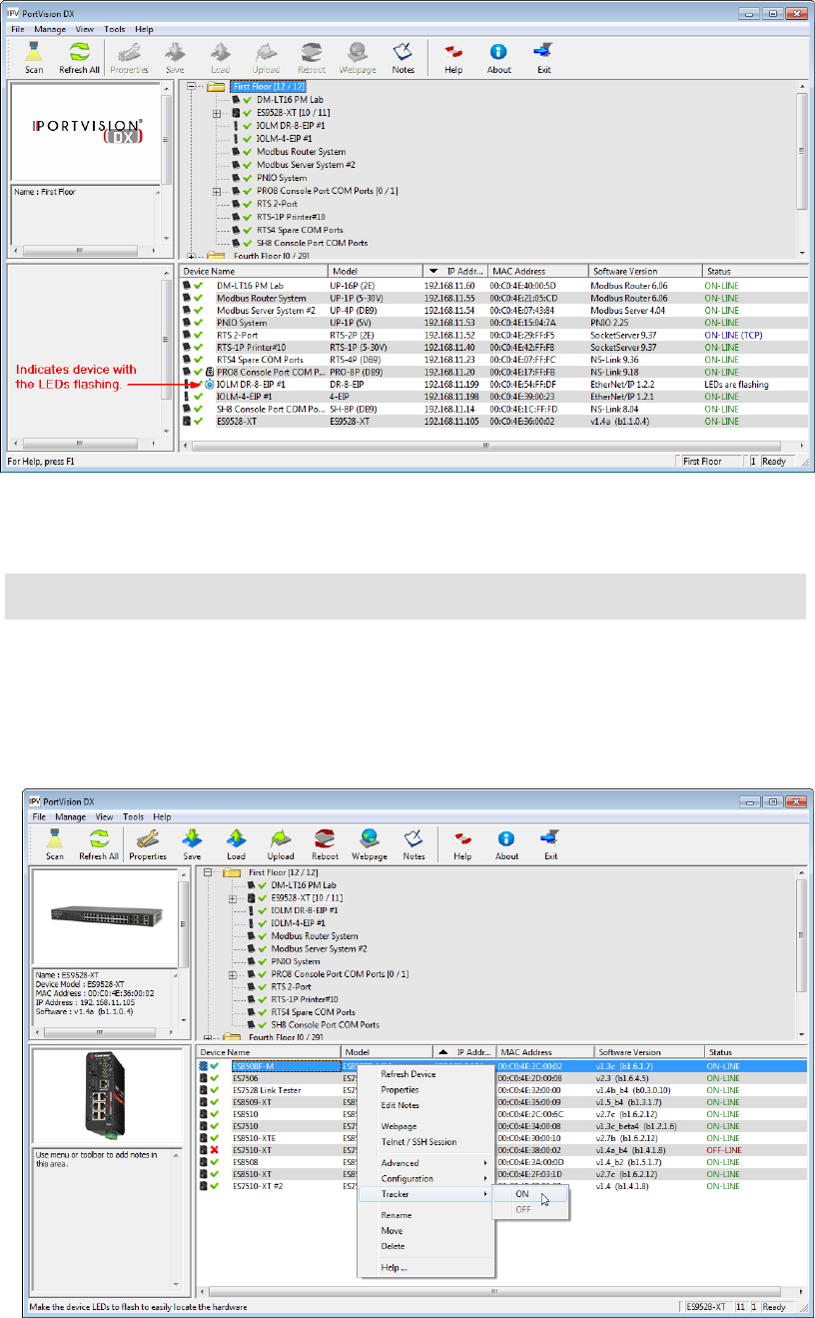Click Software Version column header in lower window

coord(648,1052)
